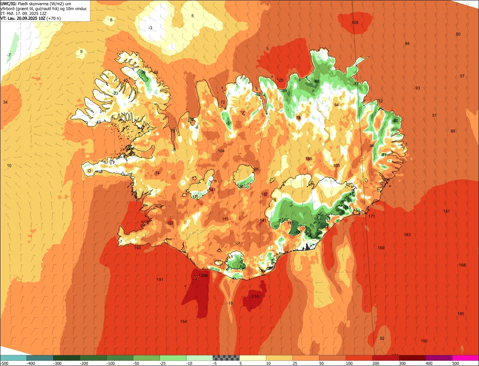
Task: Pick the purple legend swatch labeled 400
Action: tap(439, 358)
